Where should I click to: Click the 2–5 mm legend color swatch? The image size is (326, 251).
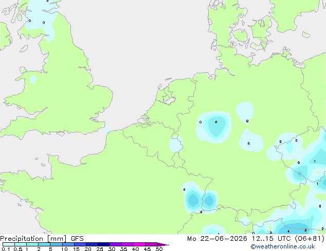point(44,244)
